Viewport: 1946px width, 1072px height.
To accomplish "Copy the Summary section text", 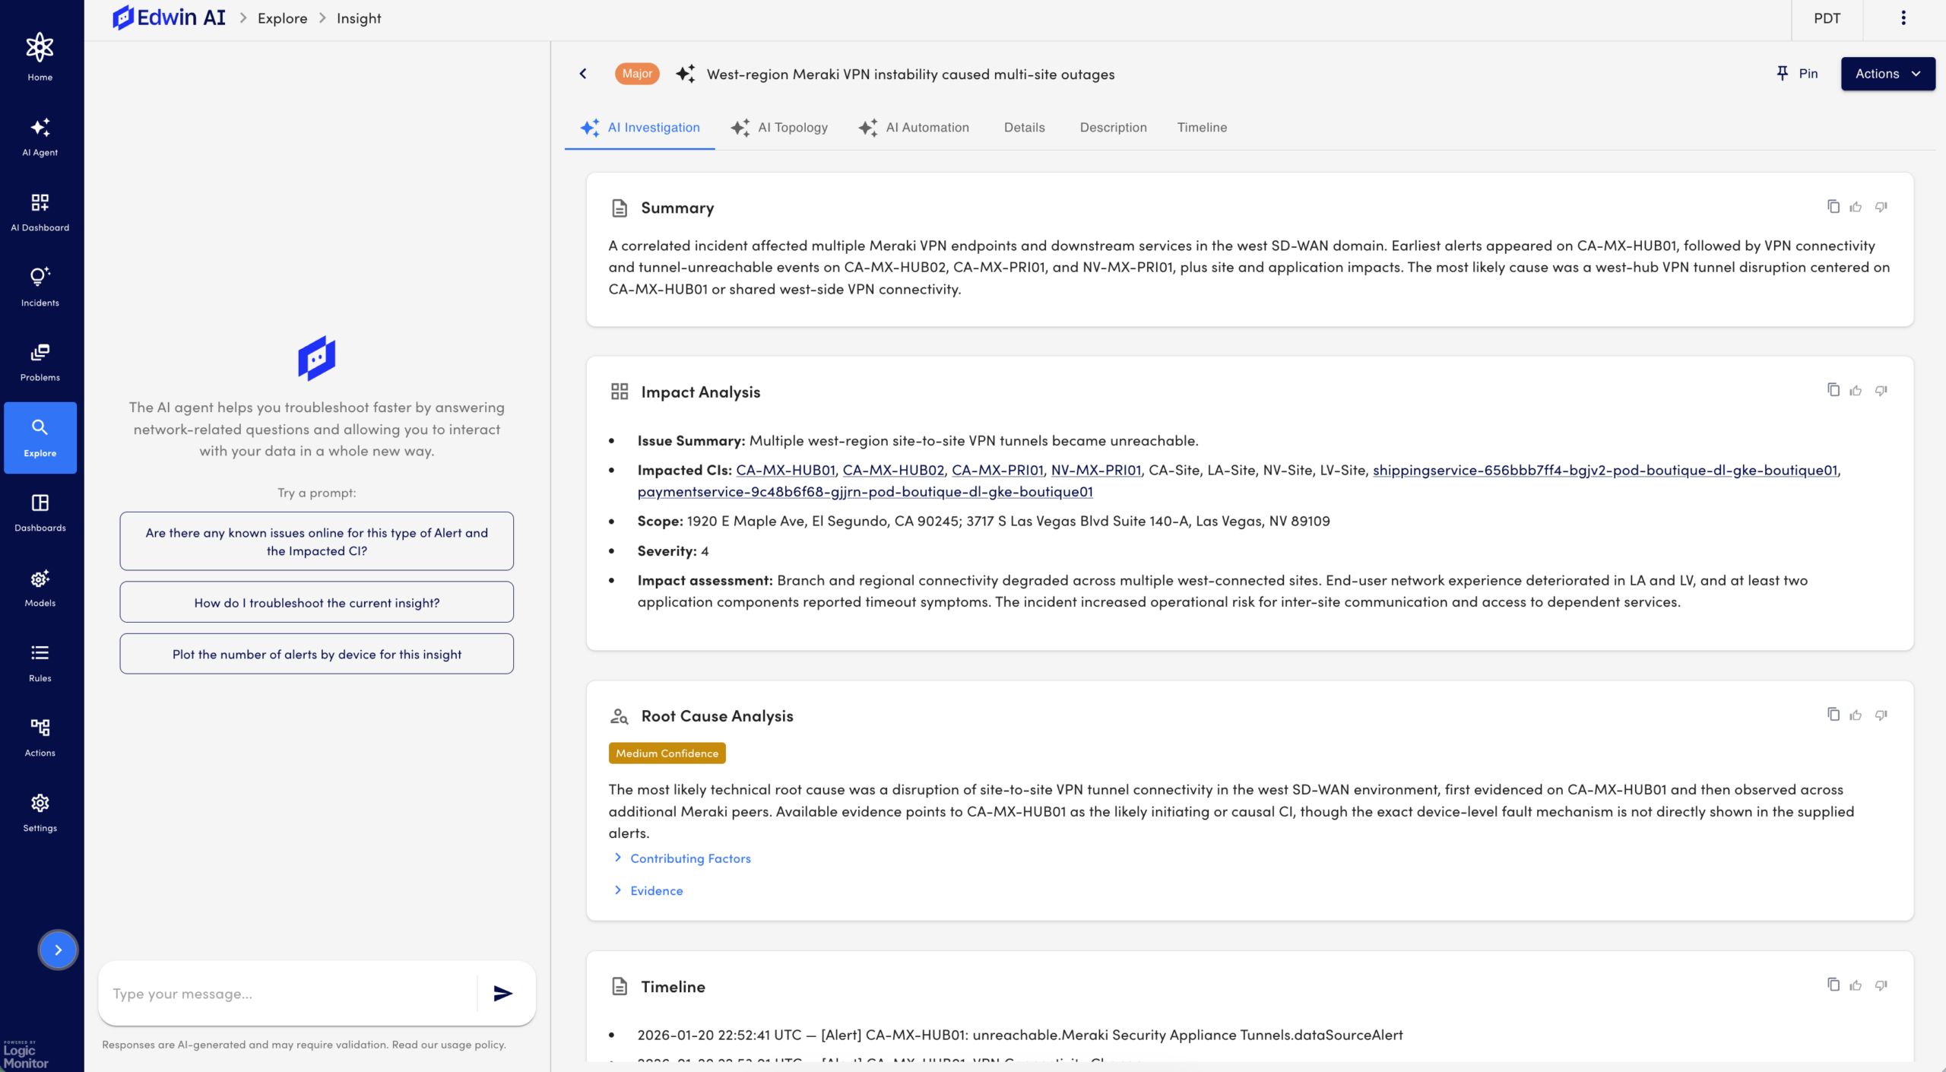I will pos(1833,207).
